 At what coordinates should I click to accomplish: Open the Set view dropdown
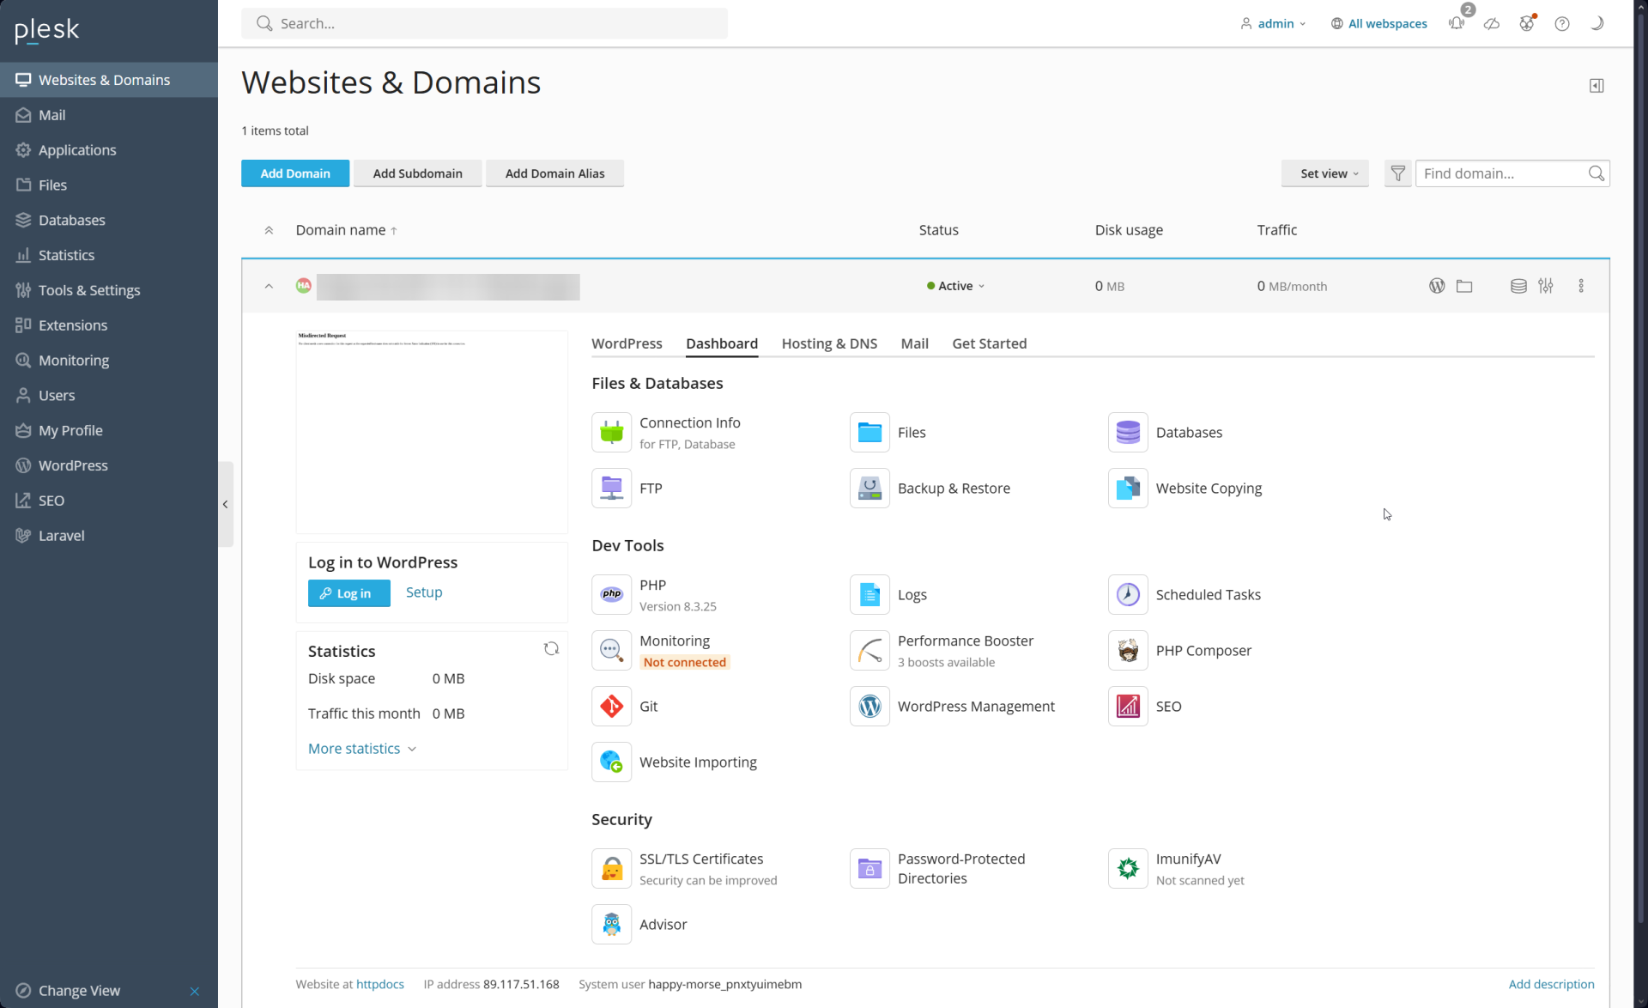(x=1325, y=173)
